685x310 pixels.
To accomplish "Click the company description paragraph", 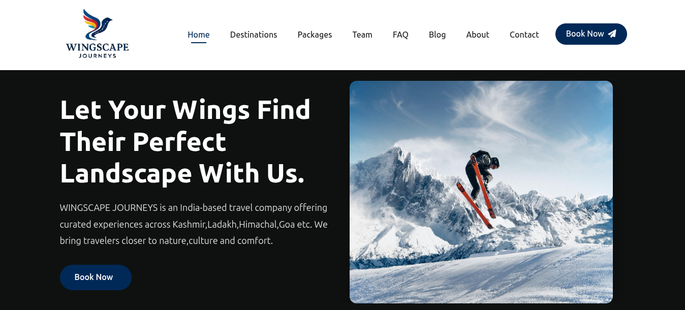I will click(x=194, y=224).
